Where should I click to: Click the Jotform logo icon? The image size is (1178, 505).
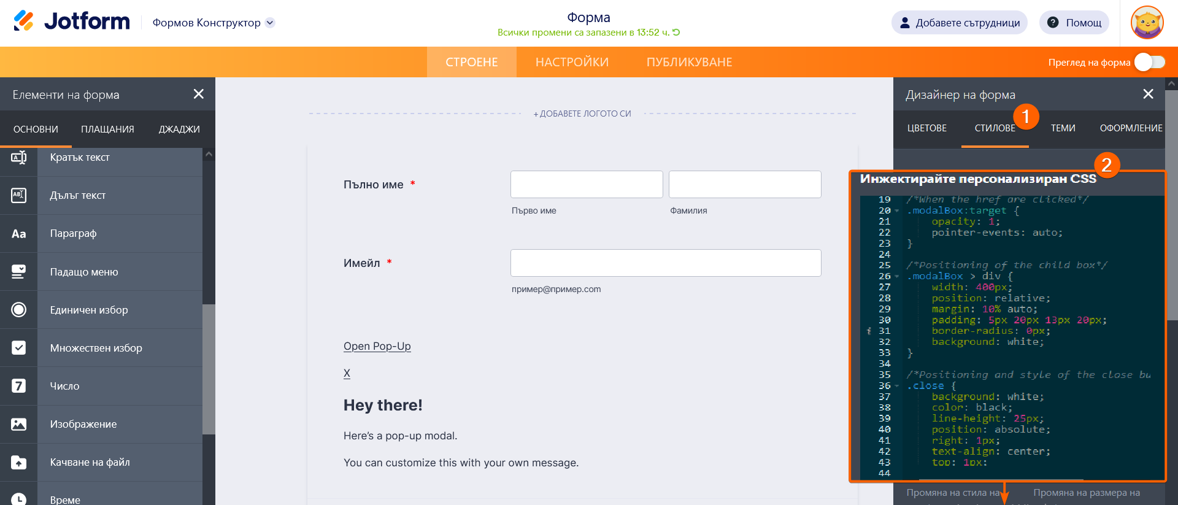(23, 21)
